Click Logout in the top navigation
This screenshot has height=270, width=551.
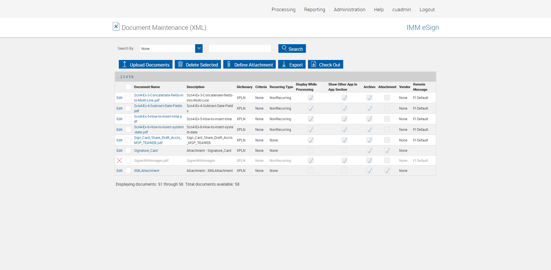(x=427, y=9)
